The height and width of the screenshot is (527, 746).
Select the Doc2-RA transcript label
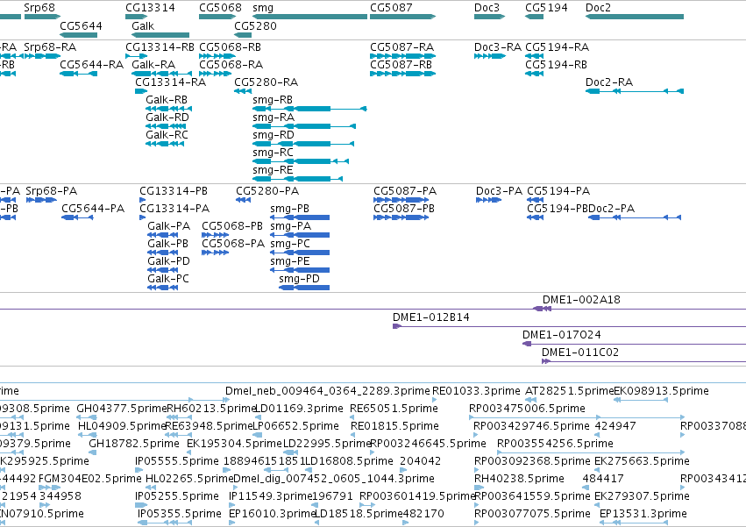pos(609,82)
